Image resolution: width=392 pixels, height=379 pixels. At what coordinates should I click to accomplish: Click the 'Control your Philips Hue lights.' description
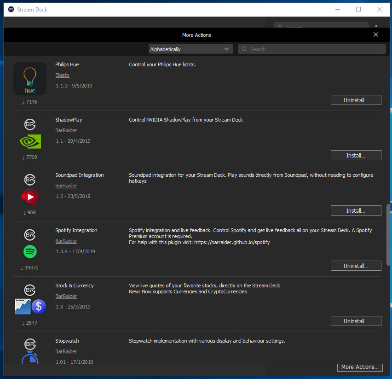coord(162,64)
